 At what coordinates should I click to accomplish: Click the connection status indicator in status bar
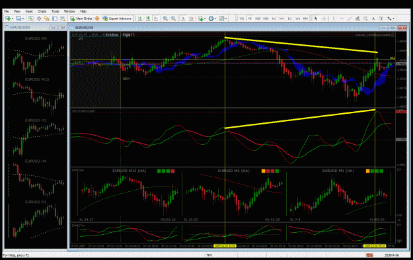click(x=369, y=255)
